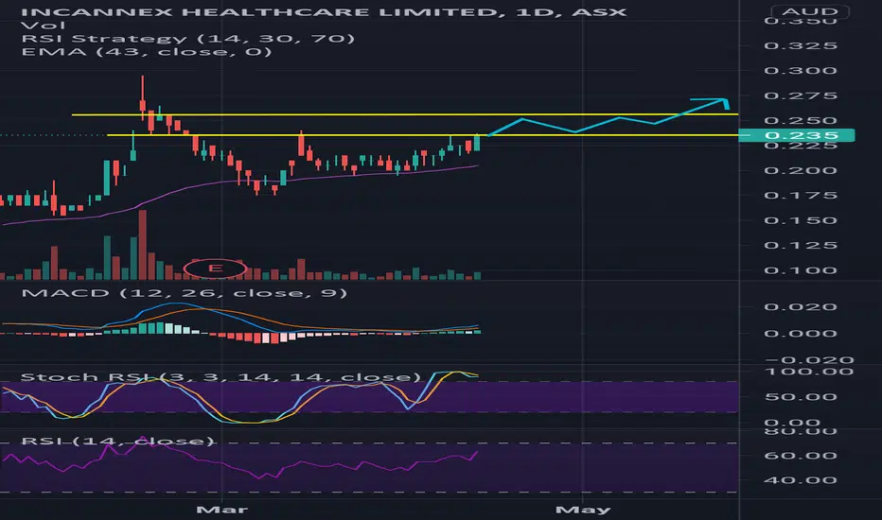Click the 'MACD (12, 26, close, 9)' legend
Image resolution: width=882 pixels, height=520 pixels.
(184, 293)
